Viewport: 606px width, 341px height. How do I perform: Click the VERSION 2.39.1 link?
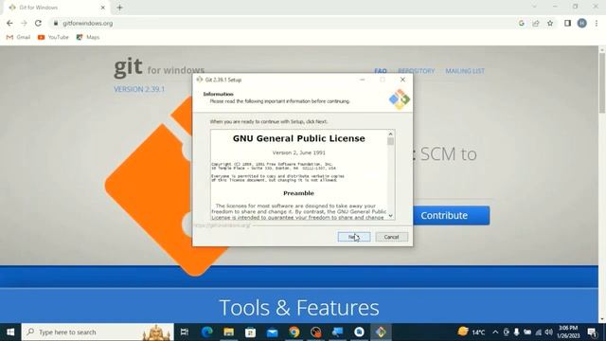pos(139,89)
